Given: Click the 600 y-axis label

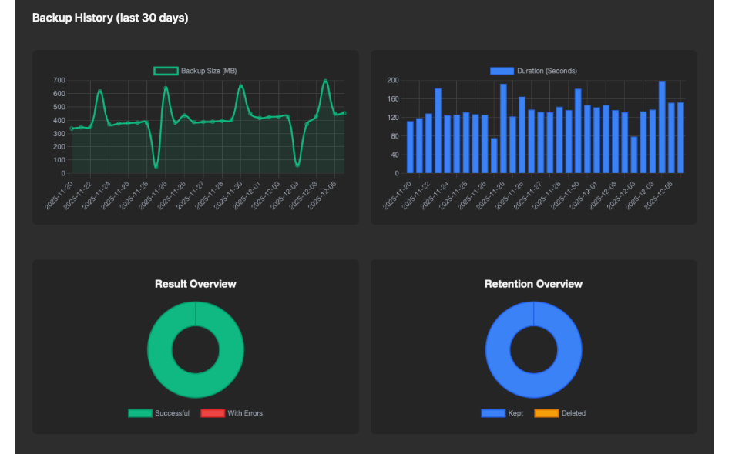Looking at the screenshot, I should [59, 94].
